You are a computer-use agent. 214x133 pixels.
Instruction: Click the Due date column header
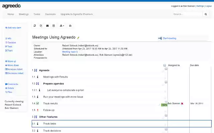click(x=194, y=65)
